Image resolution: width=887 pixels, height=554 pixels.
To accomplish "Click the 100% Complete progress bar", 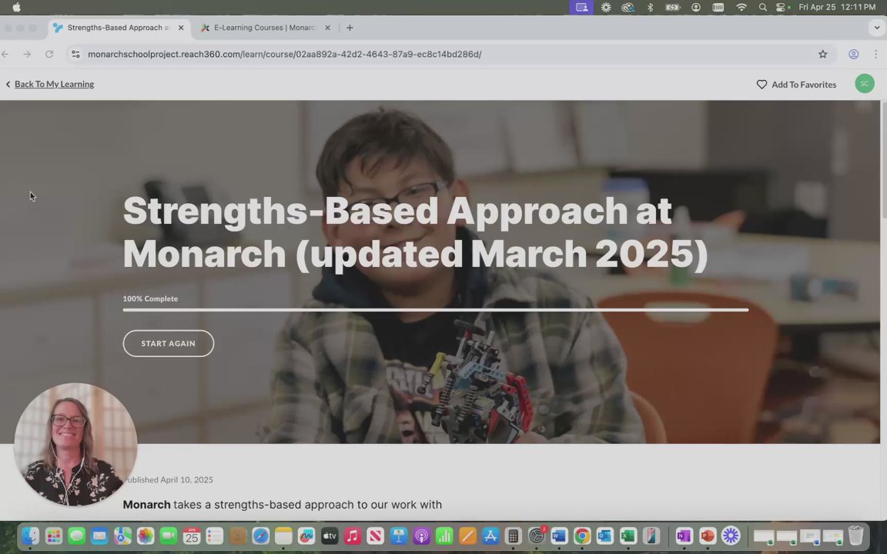I will pyautogui.click(x=436, y=310).
